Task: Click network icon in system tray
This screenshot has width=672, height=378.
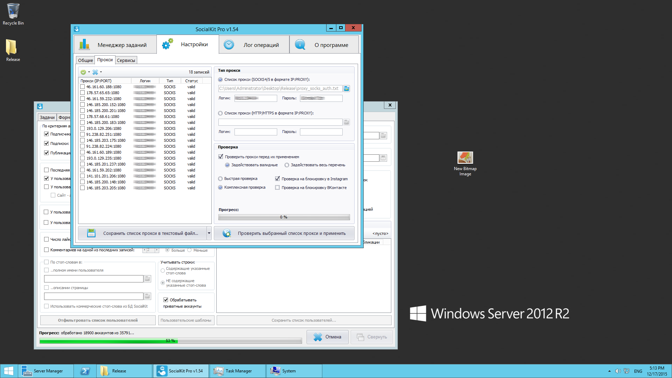Action: [x=626, y=371]
